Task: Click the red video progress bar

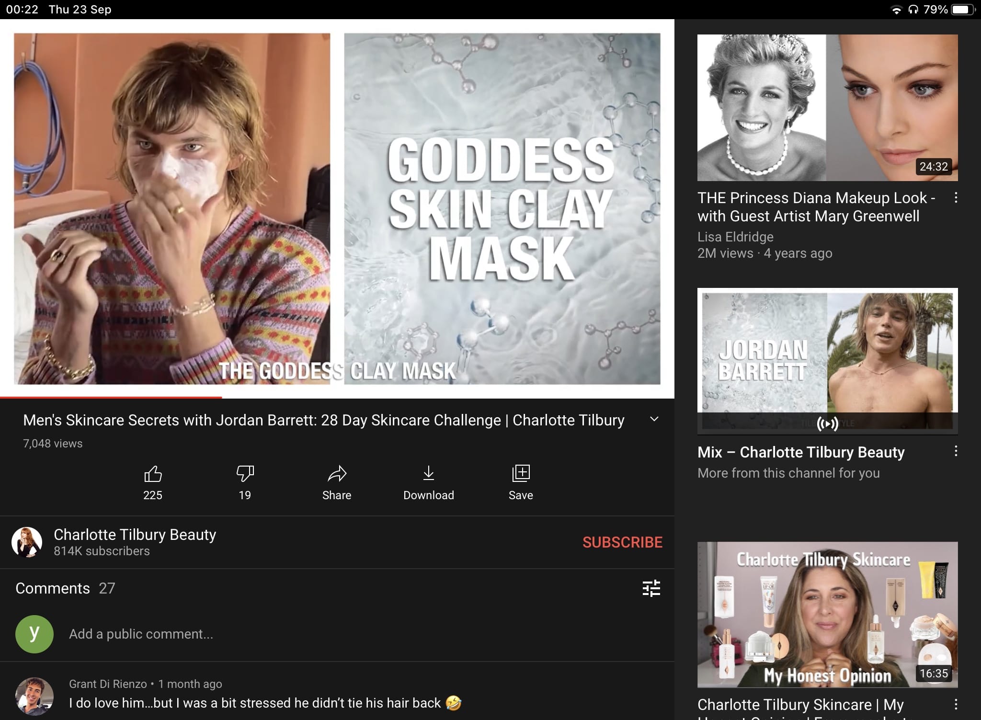Action: coord(111,397)
